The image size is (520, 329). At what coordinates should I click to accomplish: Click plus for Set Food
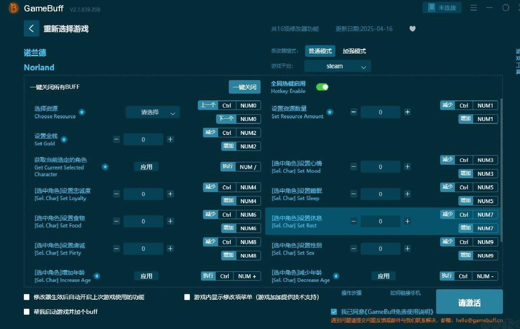click(170, 221)
